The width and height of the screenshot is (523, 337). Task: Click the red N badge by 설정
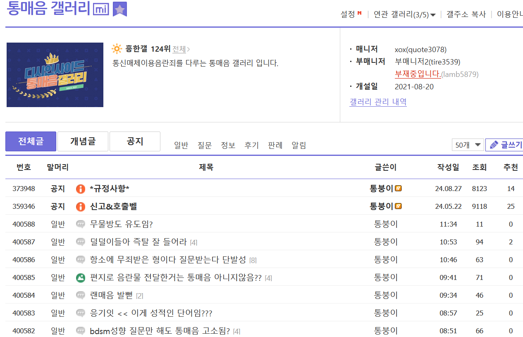[x=360, y=13]
